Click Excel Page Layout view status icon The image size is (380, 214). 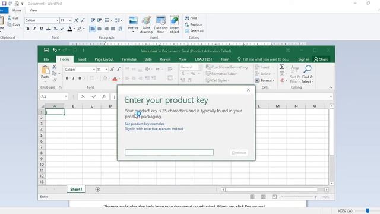point(264,197)
